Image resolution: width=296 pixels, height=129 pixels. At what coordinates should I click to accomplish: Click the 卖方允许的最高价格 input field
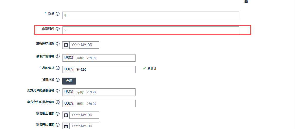105,104
